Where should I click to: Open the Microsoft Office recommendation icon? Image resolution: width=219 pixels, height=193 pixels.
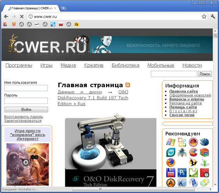point(182,142)
